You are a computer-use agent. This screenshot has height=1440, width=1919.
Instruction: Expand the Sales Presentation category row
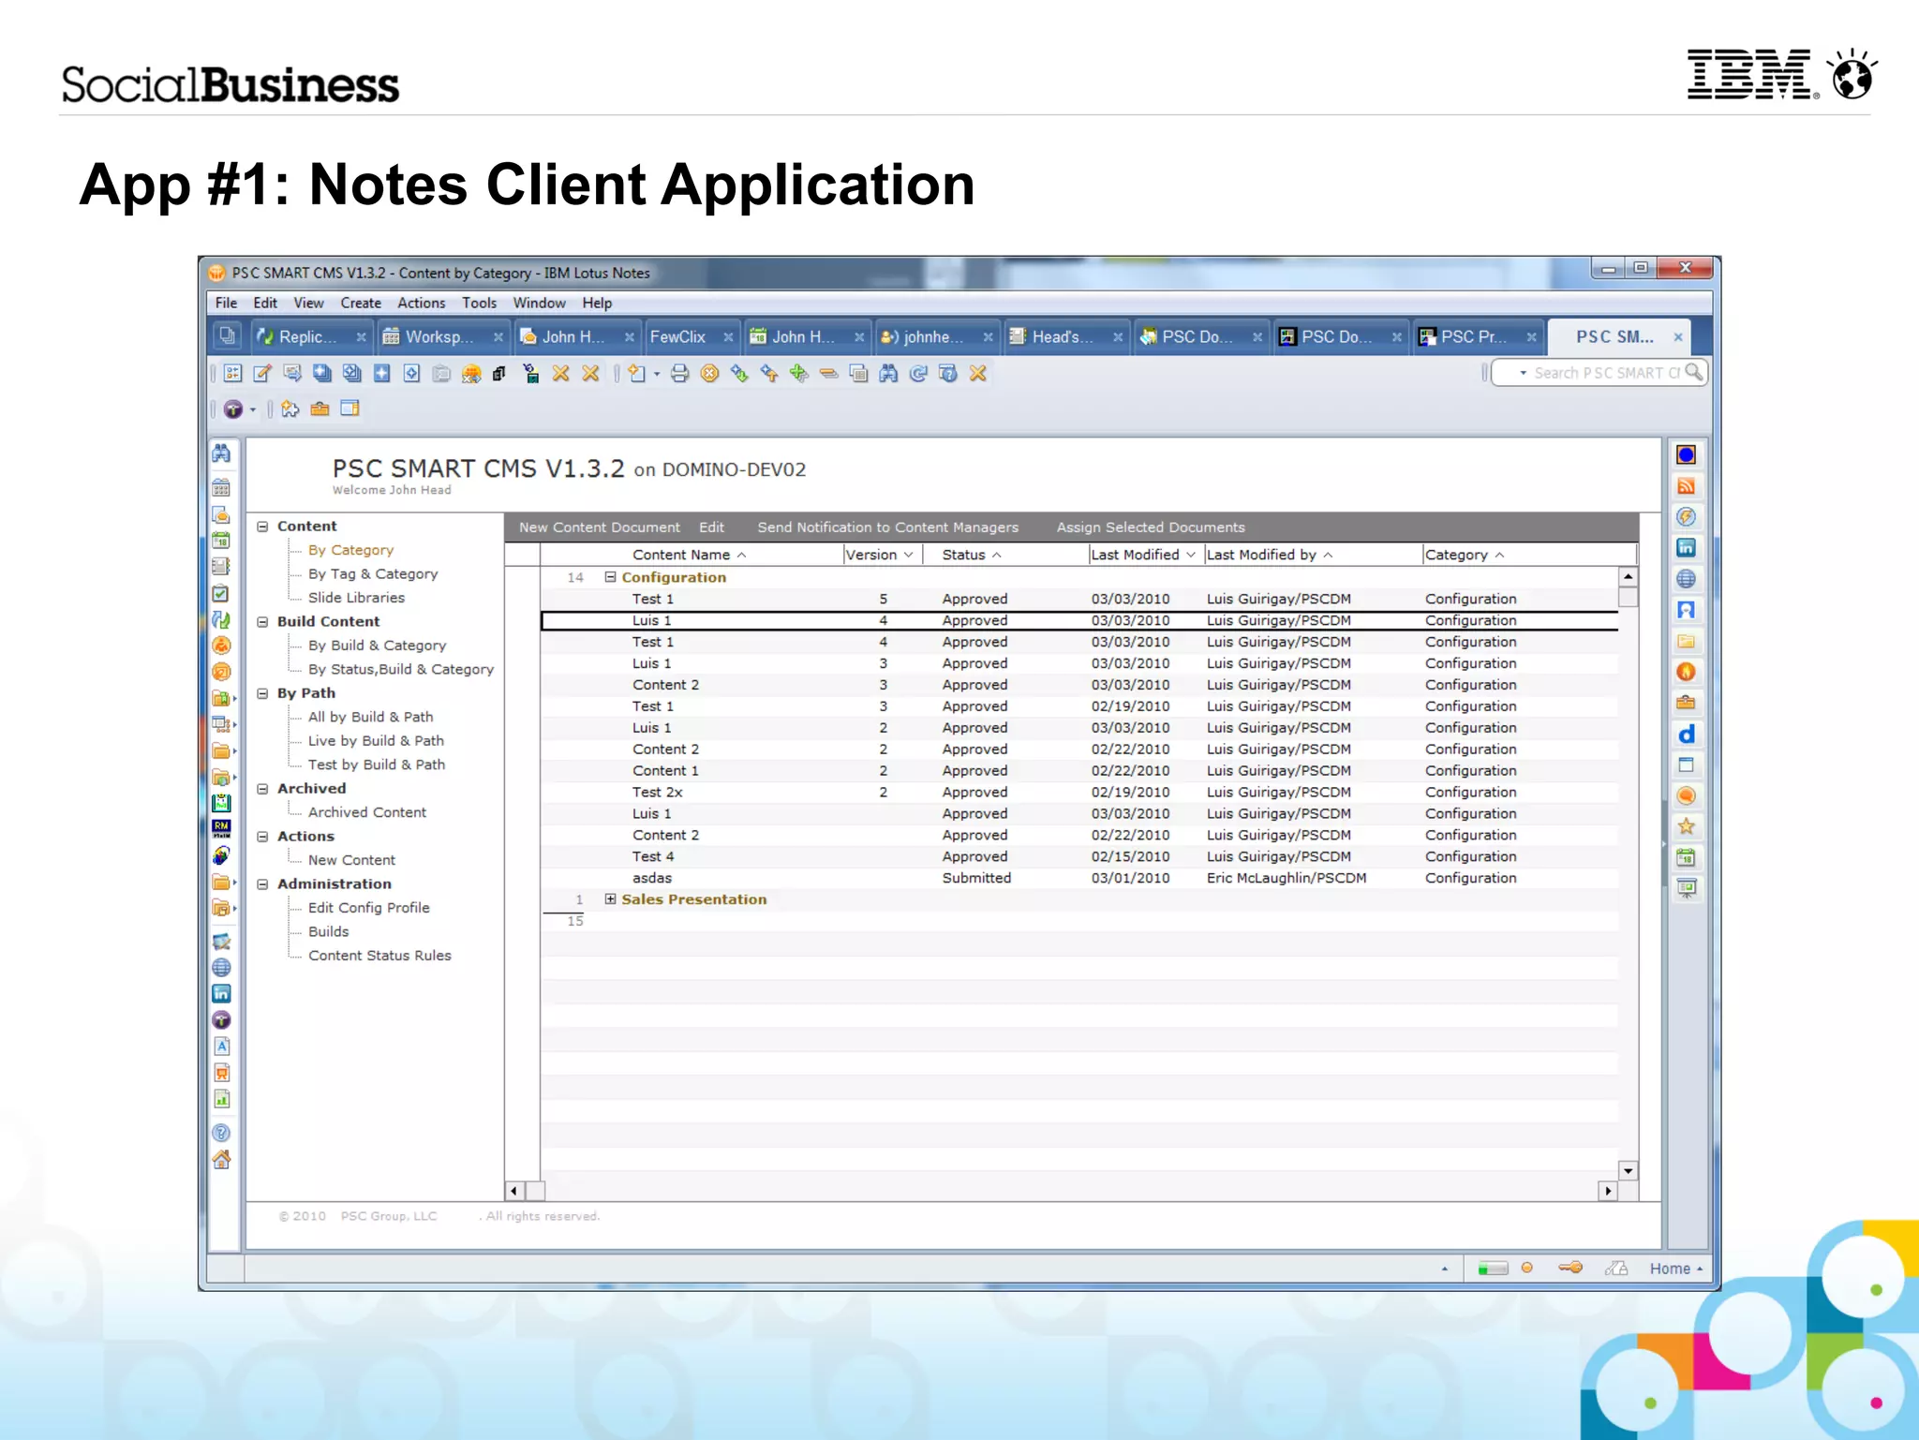pos(610,899)
